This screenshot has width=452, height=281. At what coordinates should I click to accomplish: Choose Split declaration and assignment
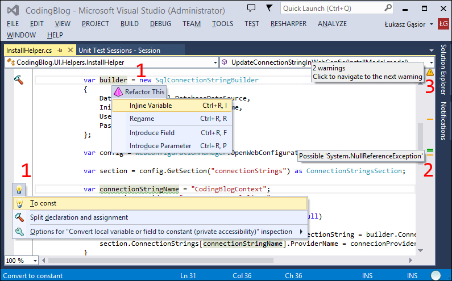(160, 217)
